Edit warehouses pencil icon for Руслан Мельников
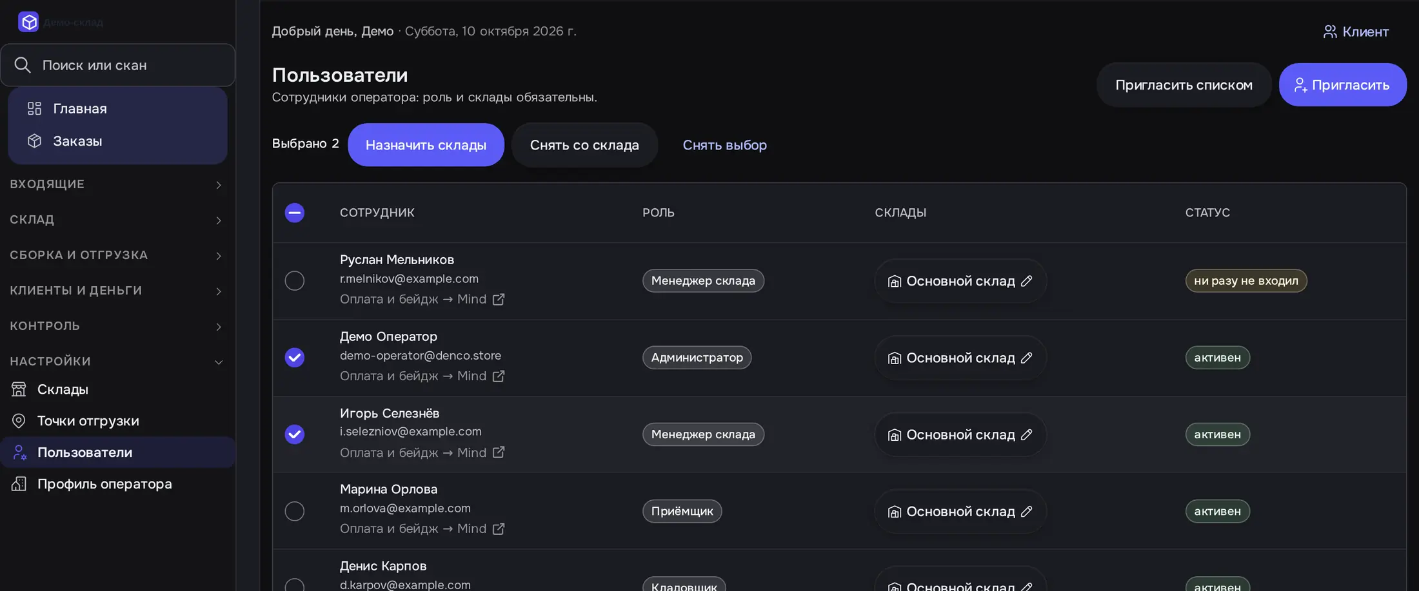 [x=1027, y=281]
